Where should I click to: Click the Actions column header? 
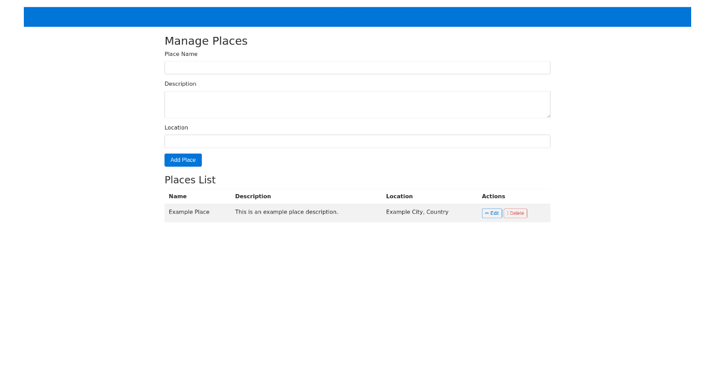point(493,196)
